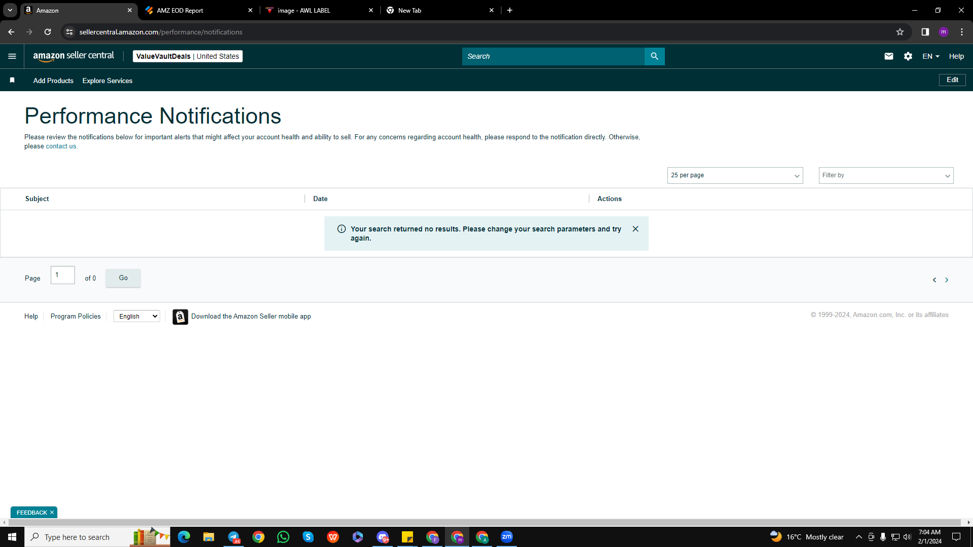Click the browser address bar URL

(x=161, y=32)
